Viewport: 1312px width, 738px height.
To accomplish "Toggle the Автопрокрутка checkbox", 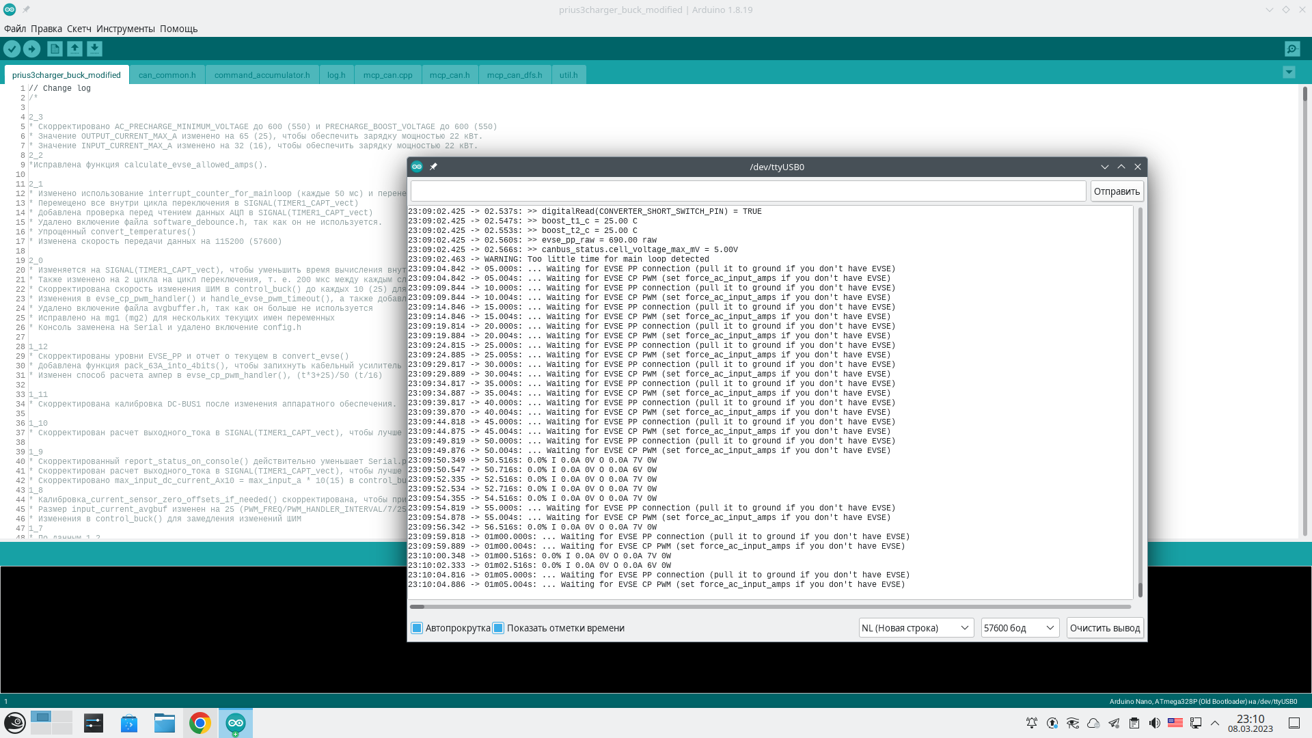I will 417,628.
